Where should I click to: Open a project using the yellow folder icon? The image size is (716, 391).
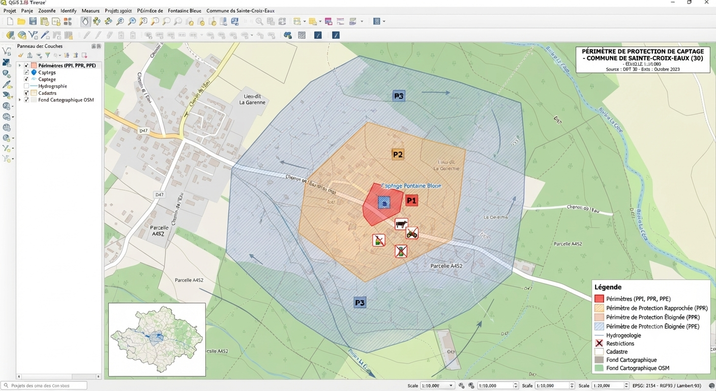click(x=21, y=21)
